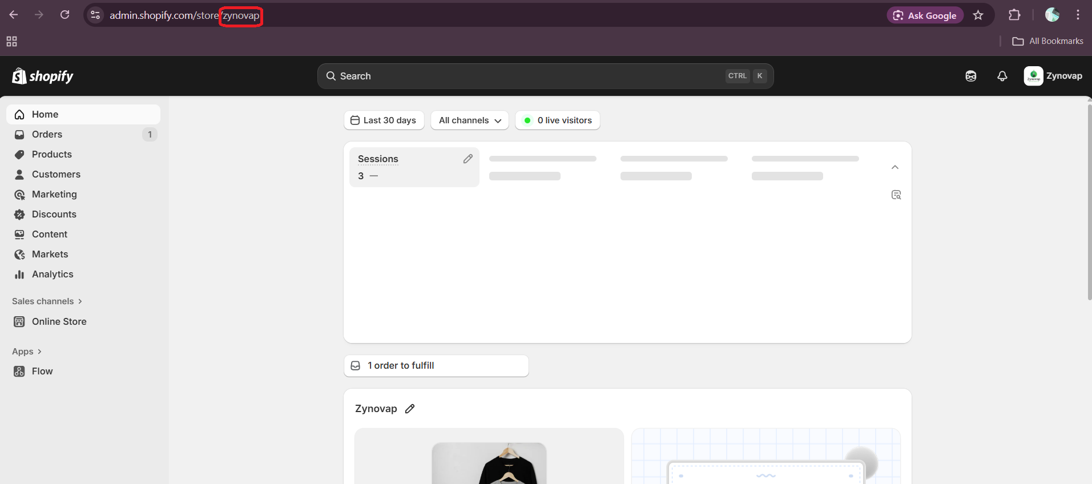Focus the Shopify search field
The width and height of the screenshot is (1092, 484).
(545, 76)
